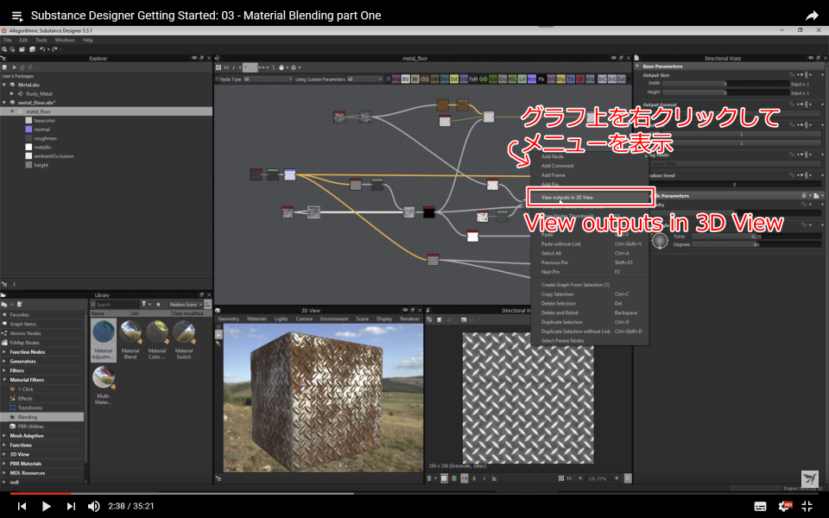Expand the Mesh Adaptive category
This screenshot has height=518, width=829.
click(5, 436)
